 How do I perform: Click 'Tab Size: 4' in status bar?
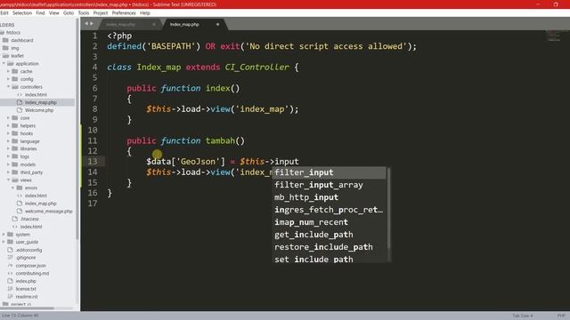tap(523, 316)
